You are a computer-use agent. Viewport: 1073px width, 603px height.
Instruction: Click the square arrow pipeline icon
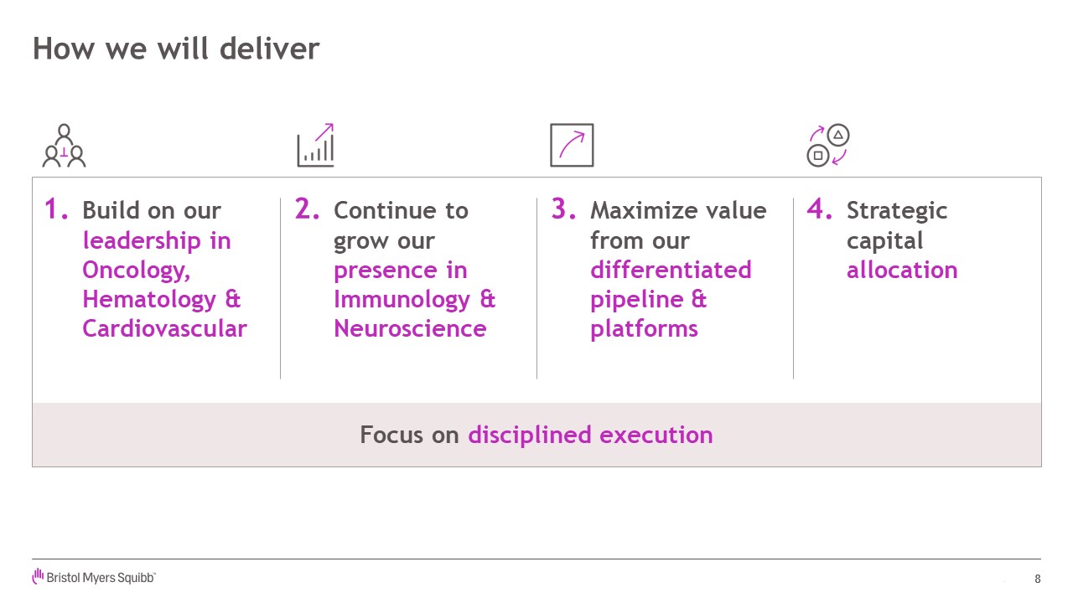pos(572,145)
